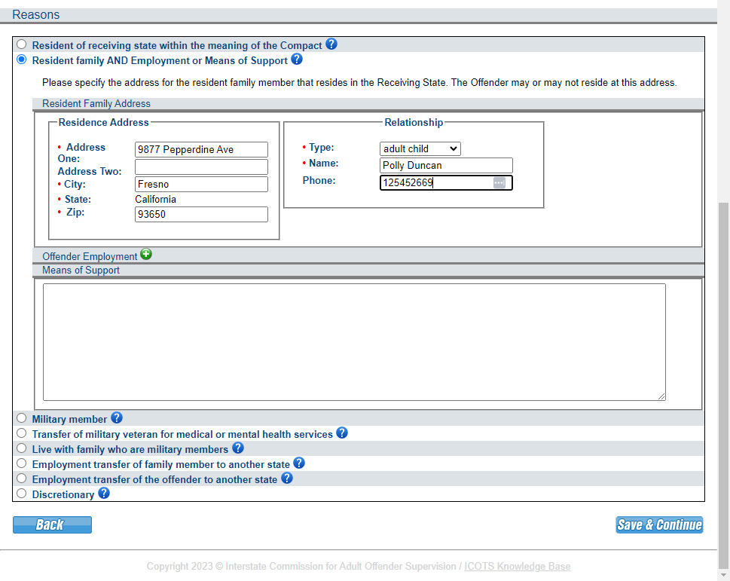Screen dimensions: 730x581
Task: Click Save & Continue button
Action: click(x=659, y=524)
